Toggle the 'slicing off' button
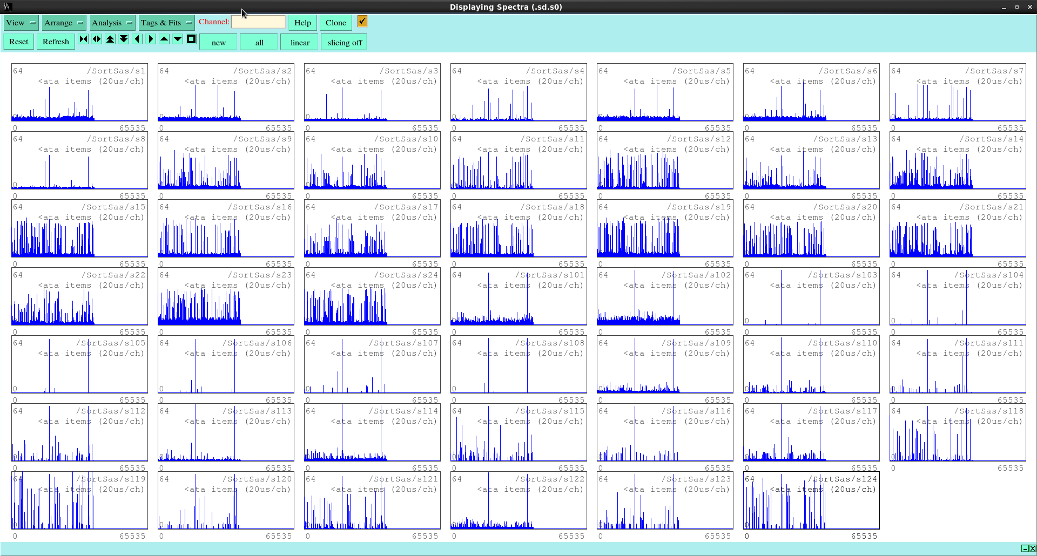The height and width of the screenshot is (556, 1037). [345, 43]
